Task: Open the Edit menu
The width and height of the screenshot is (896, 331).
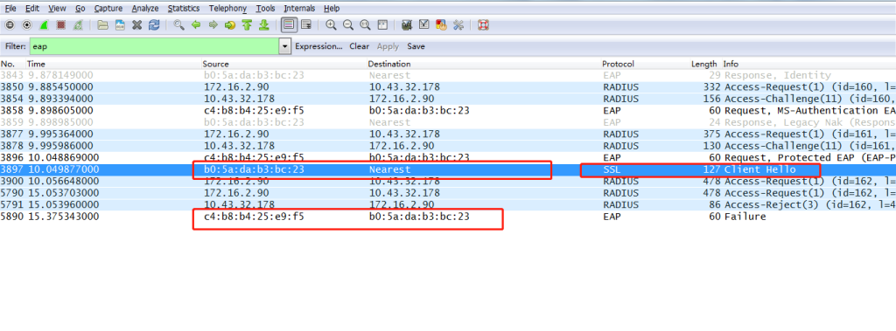Action: coord(32,9)
